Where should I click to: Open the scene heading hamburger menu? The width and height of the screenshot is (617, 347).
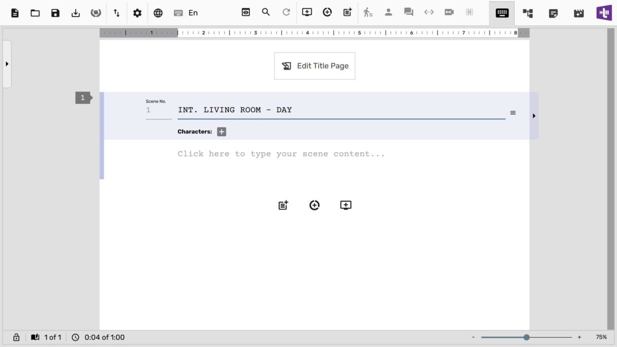(513, 113)
